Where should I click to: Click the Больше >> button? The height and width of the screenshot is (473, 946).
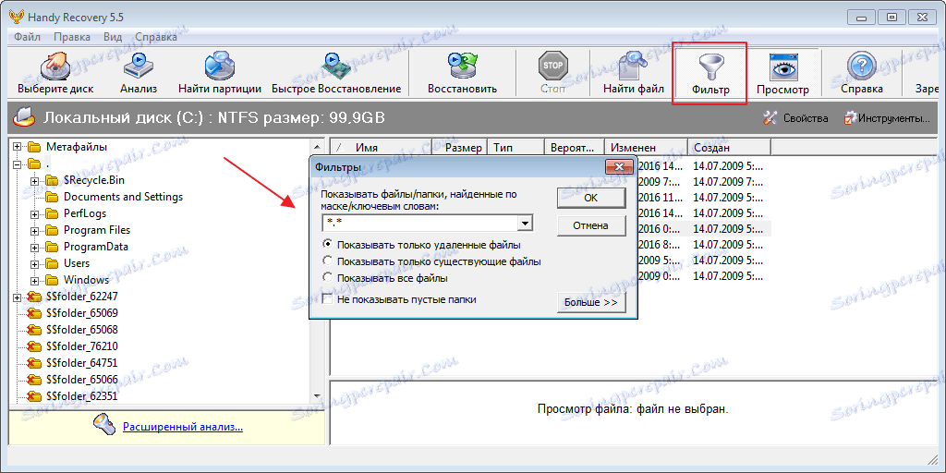pos(591,303)
